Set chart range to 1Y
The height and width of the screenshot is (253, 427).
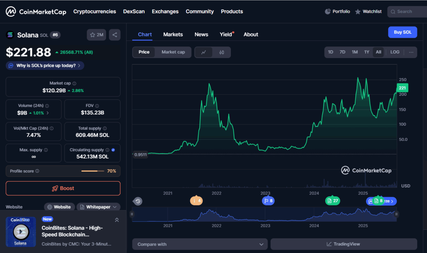367,52
